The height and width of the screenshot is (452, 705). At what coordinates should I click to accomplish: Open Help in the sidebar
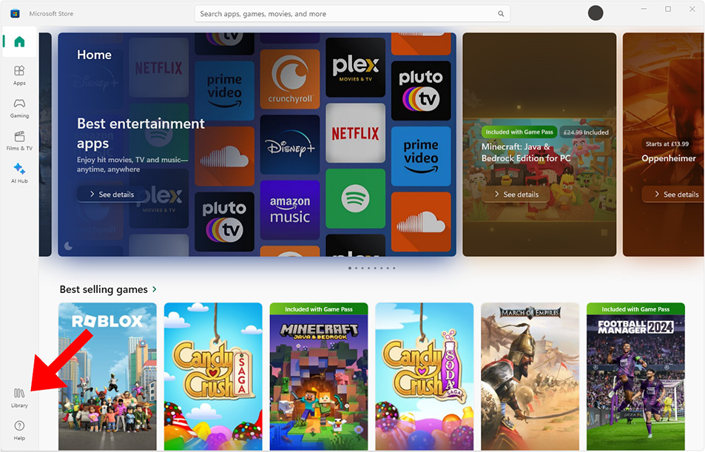tap(19, 431)
